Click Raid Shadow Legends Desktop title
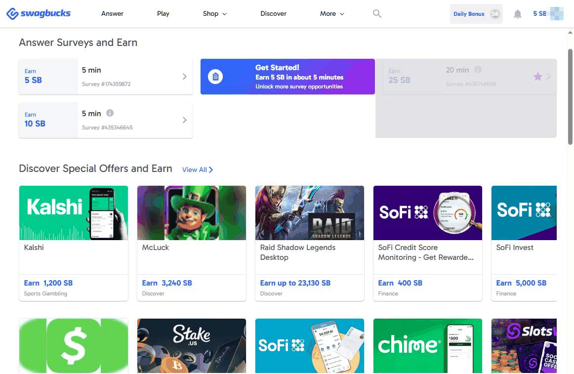The height and width of the screenshot is (374, 574). (297, 252)
